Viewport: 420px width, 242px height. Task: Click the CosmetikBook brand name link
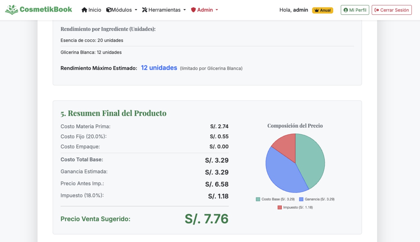46,9
